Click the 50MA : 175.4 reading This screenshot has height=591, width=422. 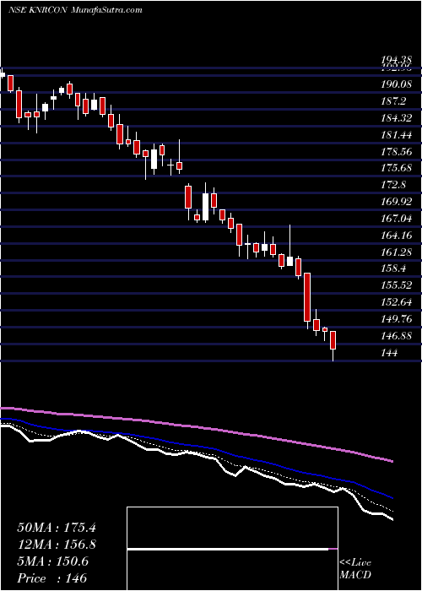[57, 528]
